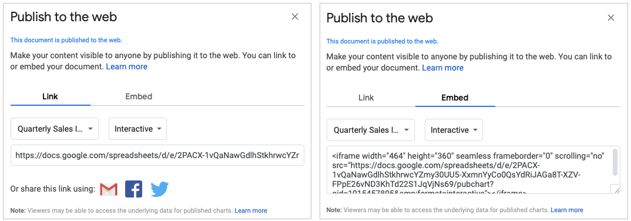Switch to Link tab in the right dialog
The width and height of the screenshot is (631, 221).
(366, 98)
